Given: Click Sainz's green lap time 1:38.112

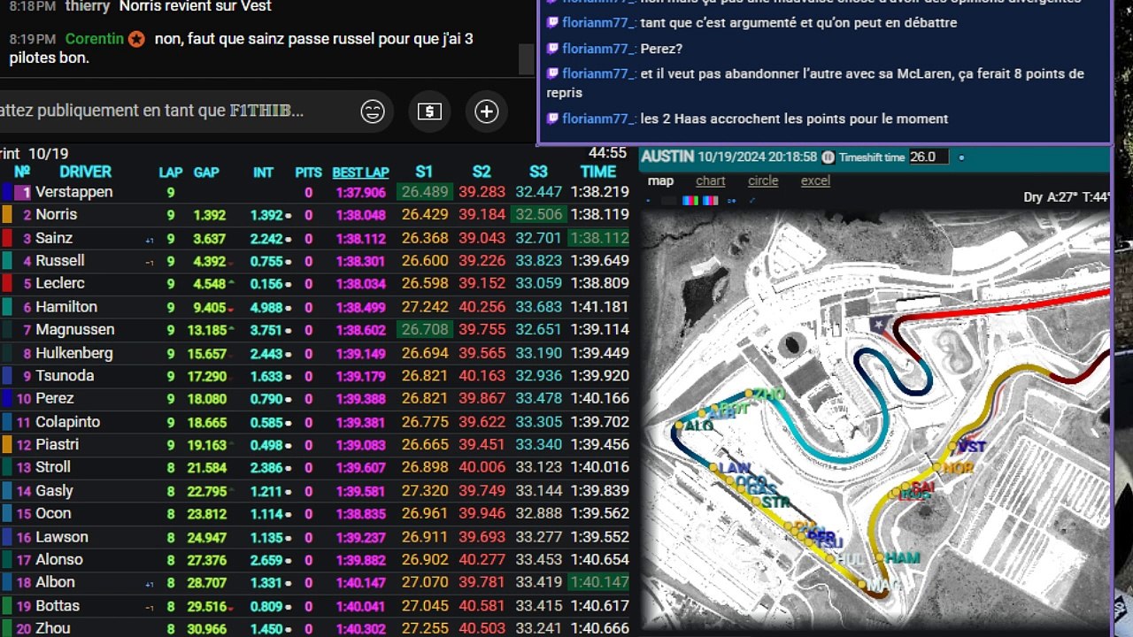Looking at the screenshot, I should (600, 238).
